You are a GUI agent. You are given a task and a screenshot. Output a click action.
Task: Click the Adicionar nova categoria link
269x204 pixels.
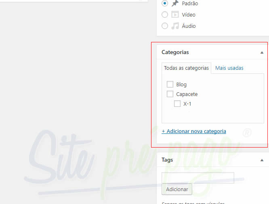[194, 131]
